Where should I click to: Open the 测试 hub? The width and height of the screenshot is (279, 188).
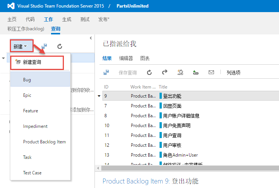point(85,19)
